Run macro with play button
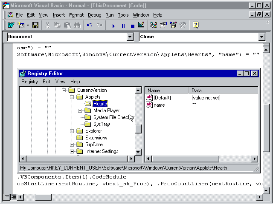Image resolution: width=273 pixels, height=204 pixels. [x=113, y=26]
